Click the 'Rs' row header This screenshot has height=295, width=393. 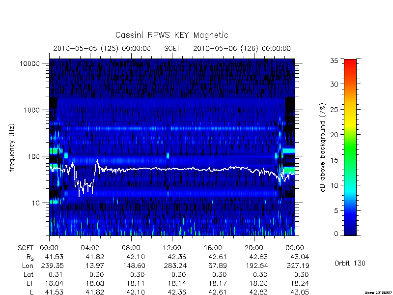(30, 257)
